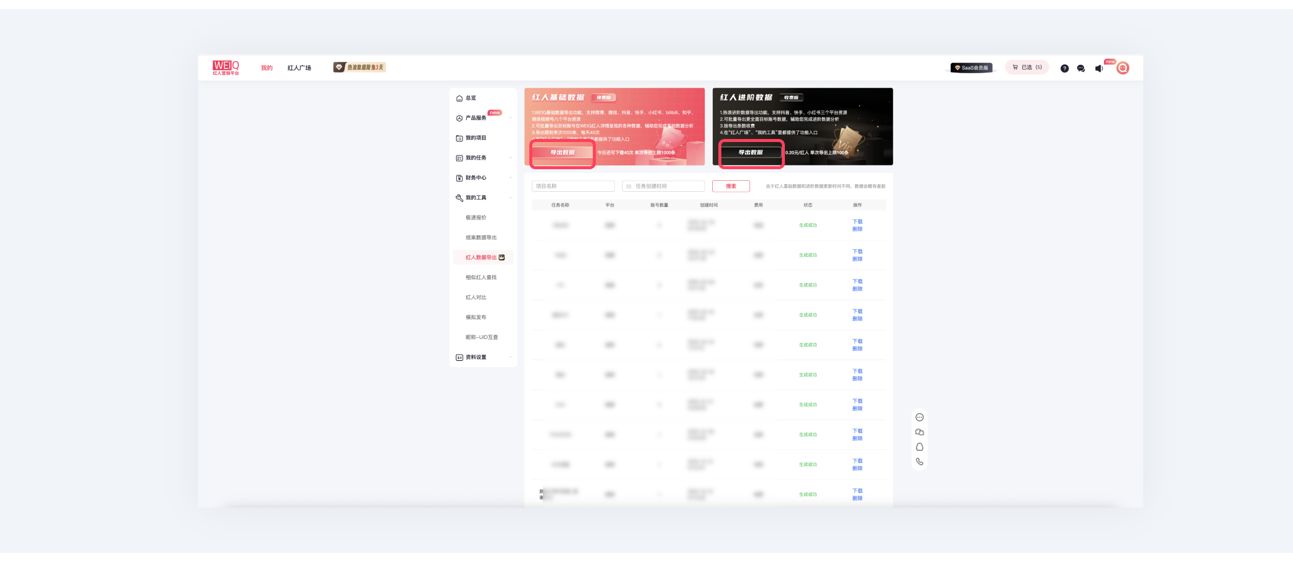This screenshot has height=562, width=1293.
Task: Open the help question mark icon
Action: [x=1064, y=68]
